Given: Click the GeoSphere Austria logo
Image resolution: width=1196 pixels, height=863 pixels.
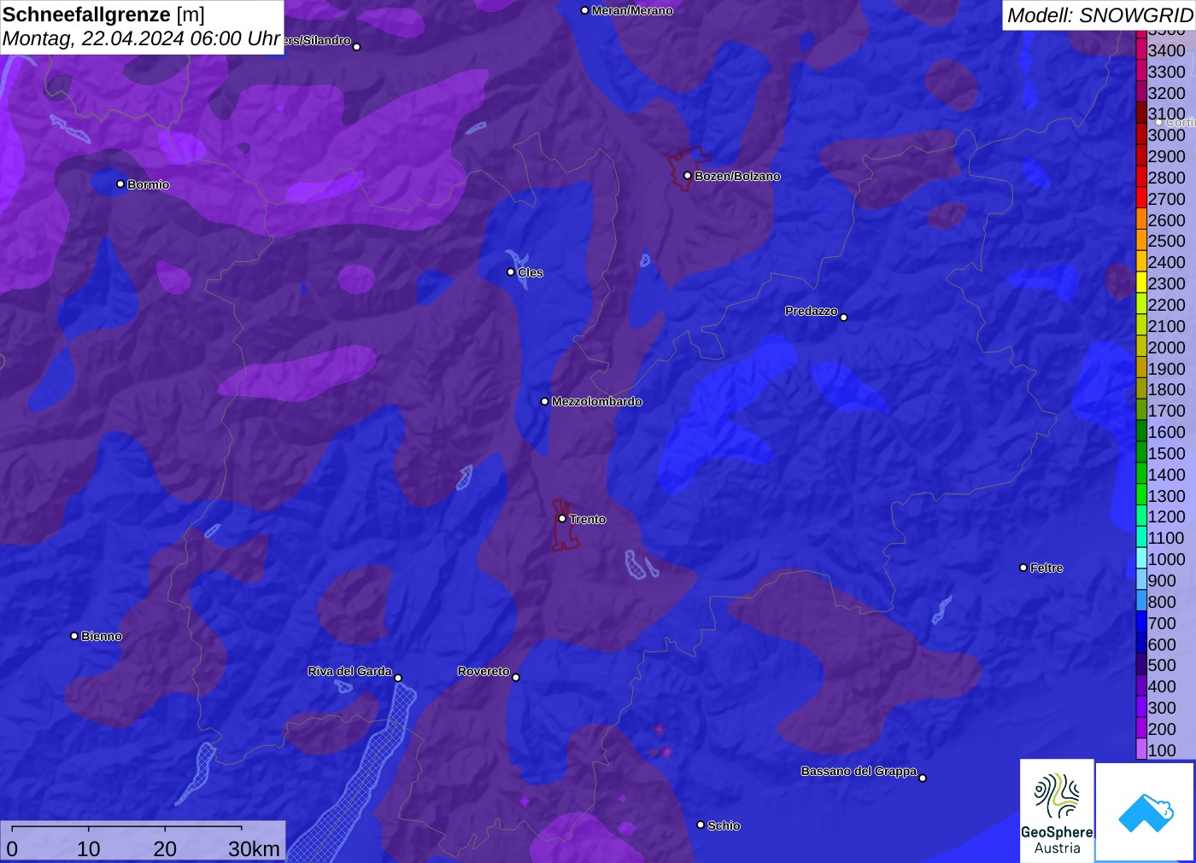Looking at the screenshot, I should click(1057, 810).
